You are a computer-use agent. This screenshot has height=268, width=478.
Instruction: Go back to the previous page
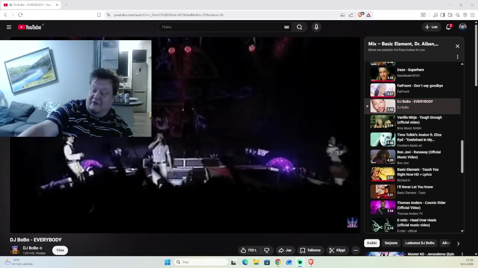(5, 15)
